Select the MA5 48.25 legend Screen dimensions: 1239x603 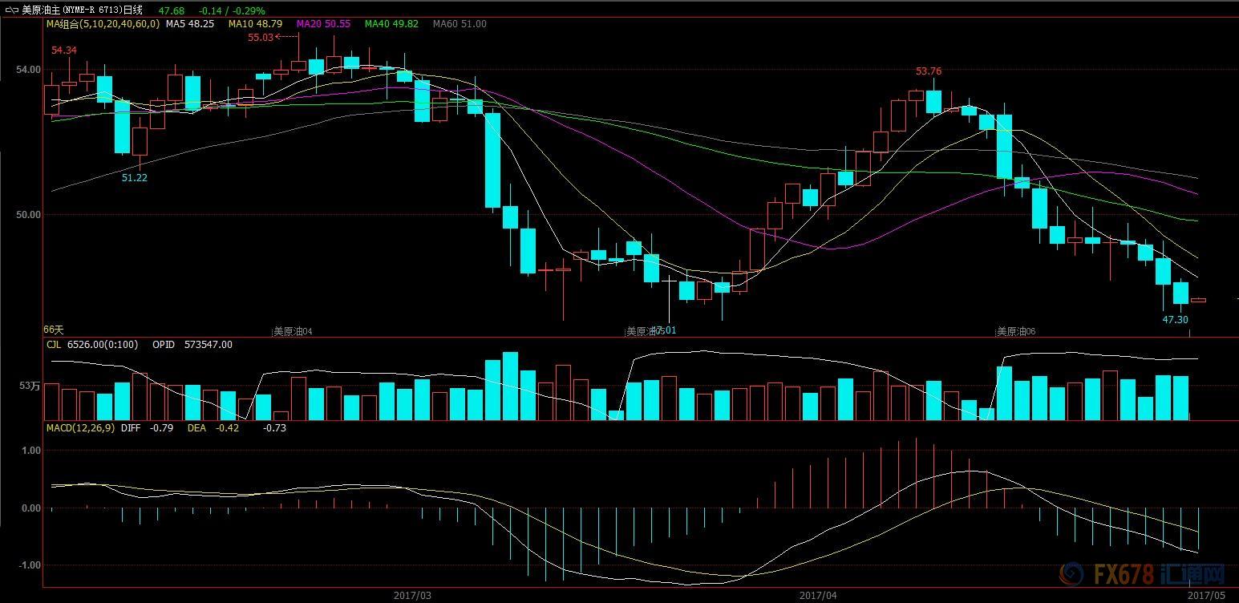tap(190, 24)
